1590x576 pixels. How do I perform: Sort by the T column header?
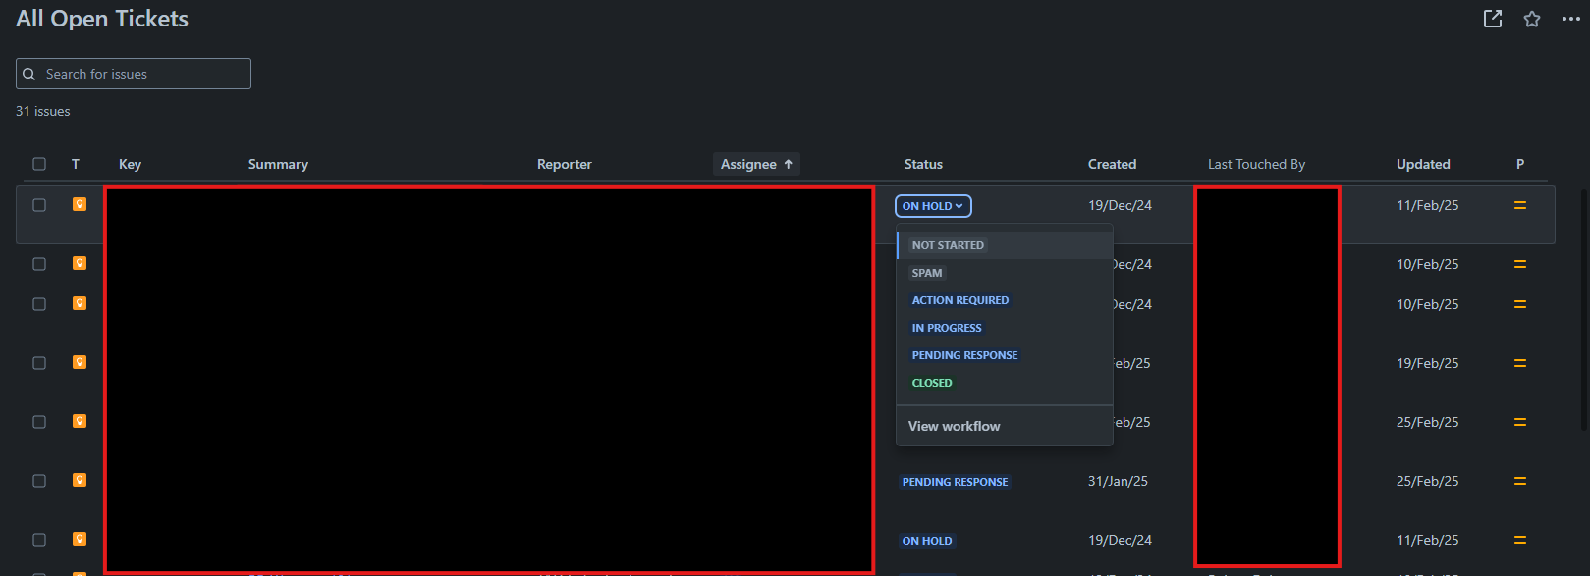pos(76,164)
